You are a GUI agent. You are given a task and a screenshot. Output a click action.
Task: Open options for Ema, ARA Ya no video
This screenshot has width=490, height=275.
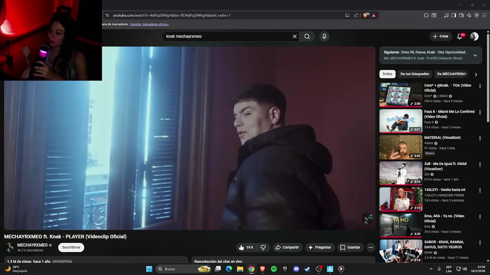(x=480, y=217)
